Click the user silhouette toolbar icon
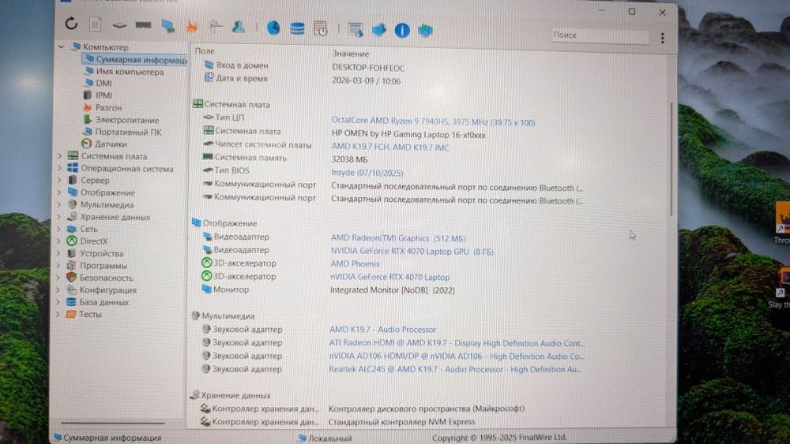Viewport: 790px width, 444px height. click(x=239, y=27)
